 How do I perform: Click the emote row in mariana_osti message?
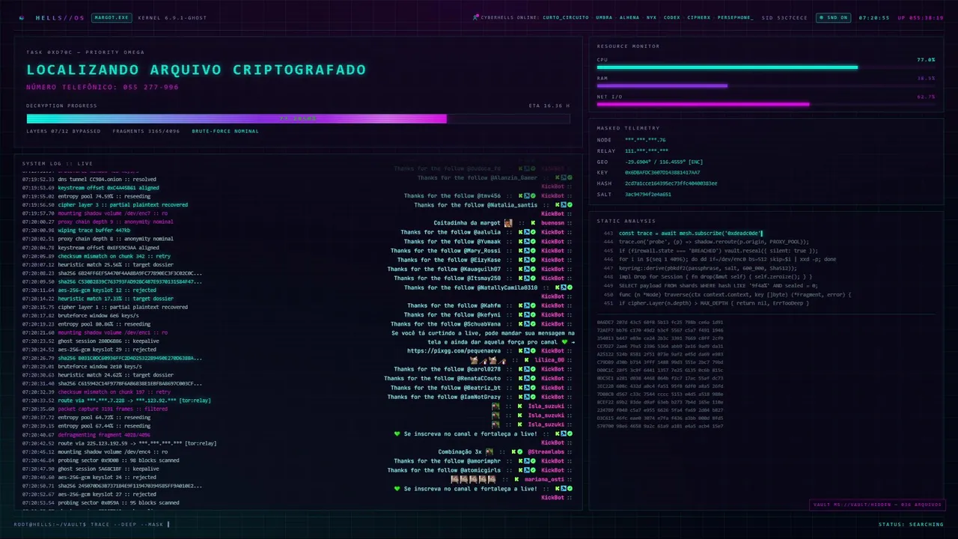click(473, 479)
